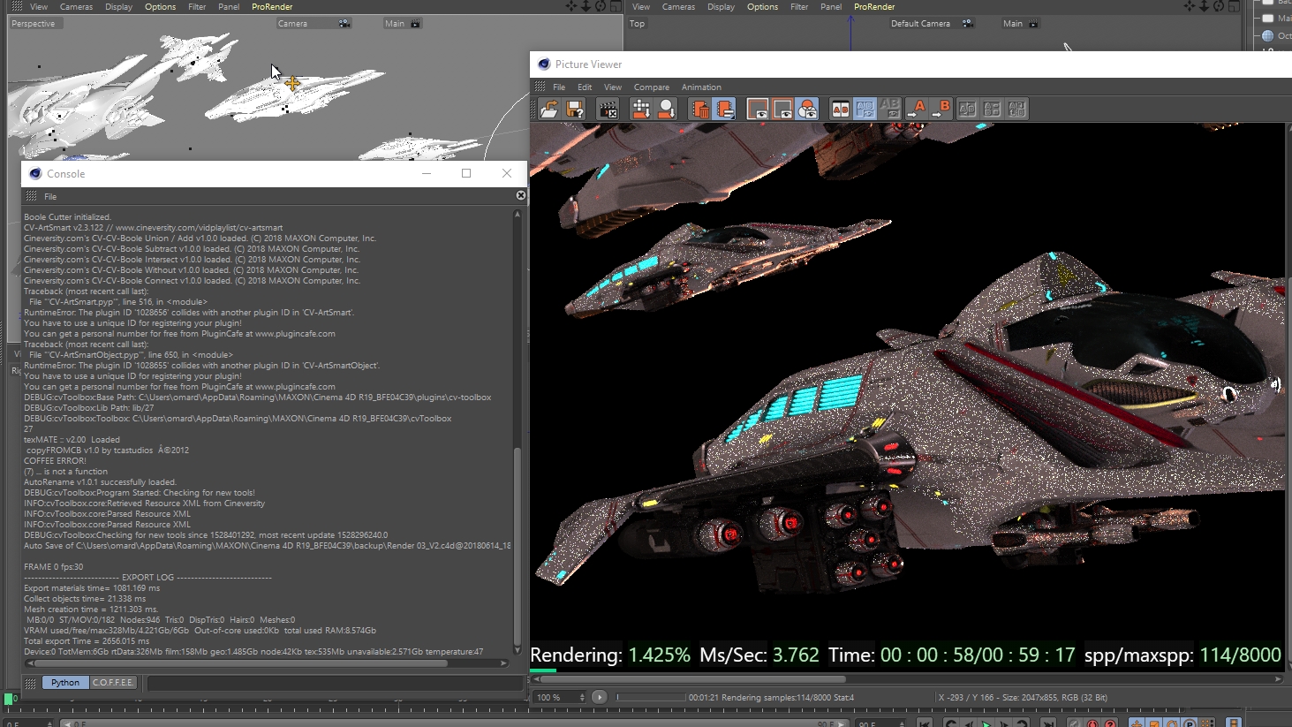Click the sphere download icon in Picture Viewer toolbar
1292x727 pixels.
(x=666, y=109)
